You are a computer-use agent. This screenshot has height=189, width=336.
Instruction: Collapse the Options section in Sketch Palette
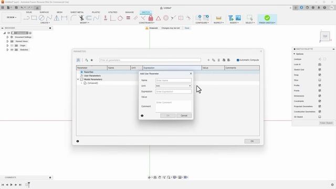tap(294, 54)
